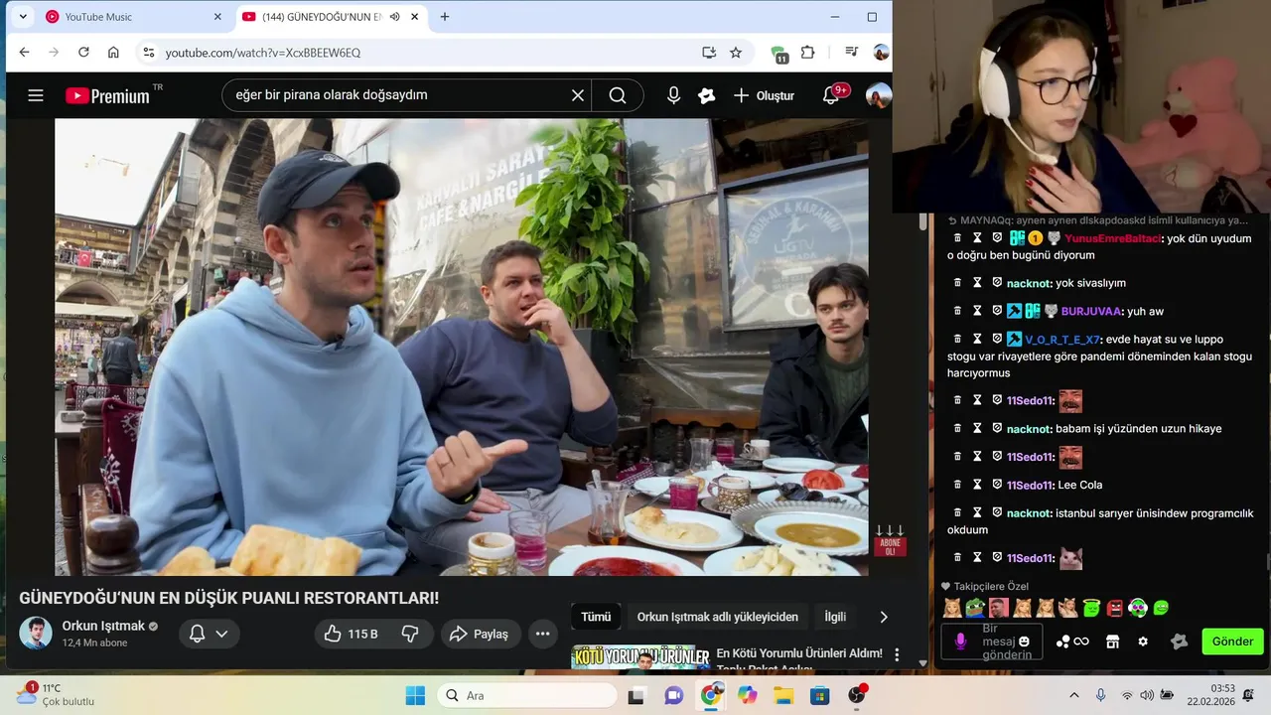
Task: Select the İlgili filter chip
Action: pos(835,617)
